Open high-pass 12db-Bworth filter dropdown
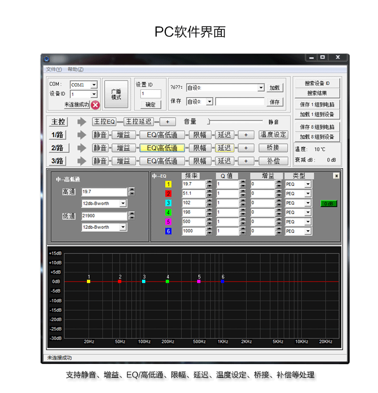This screenshot has height=393, width=378. click(123, 203)
